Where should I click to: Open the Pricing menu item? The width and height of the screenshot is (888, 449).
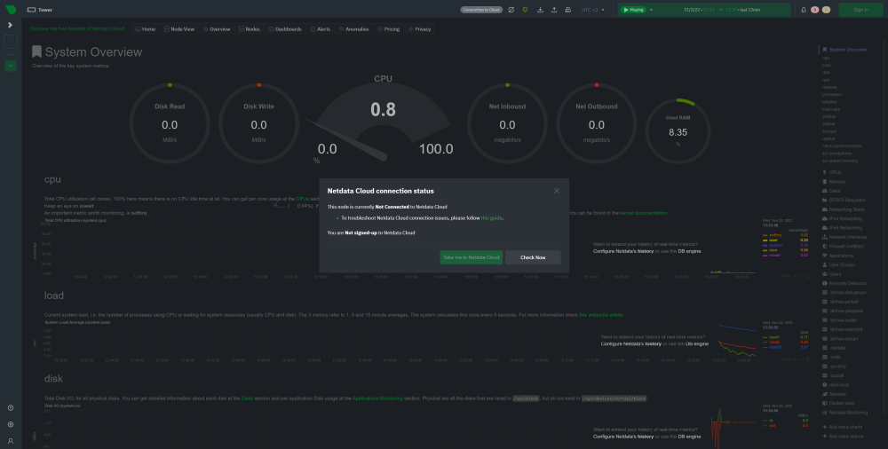389,29
